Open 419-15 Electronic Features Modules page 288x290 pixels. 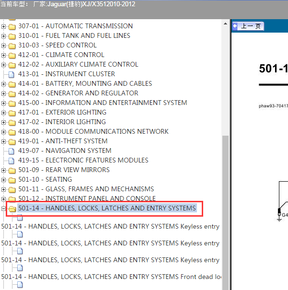coord(83,161)
